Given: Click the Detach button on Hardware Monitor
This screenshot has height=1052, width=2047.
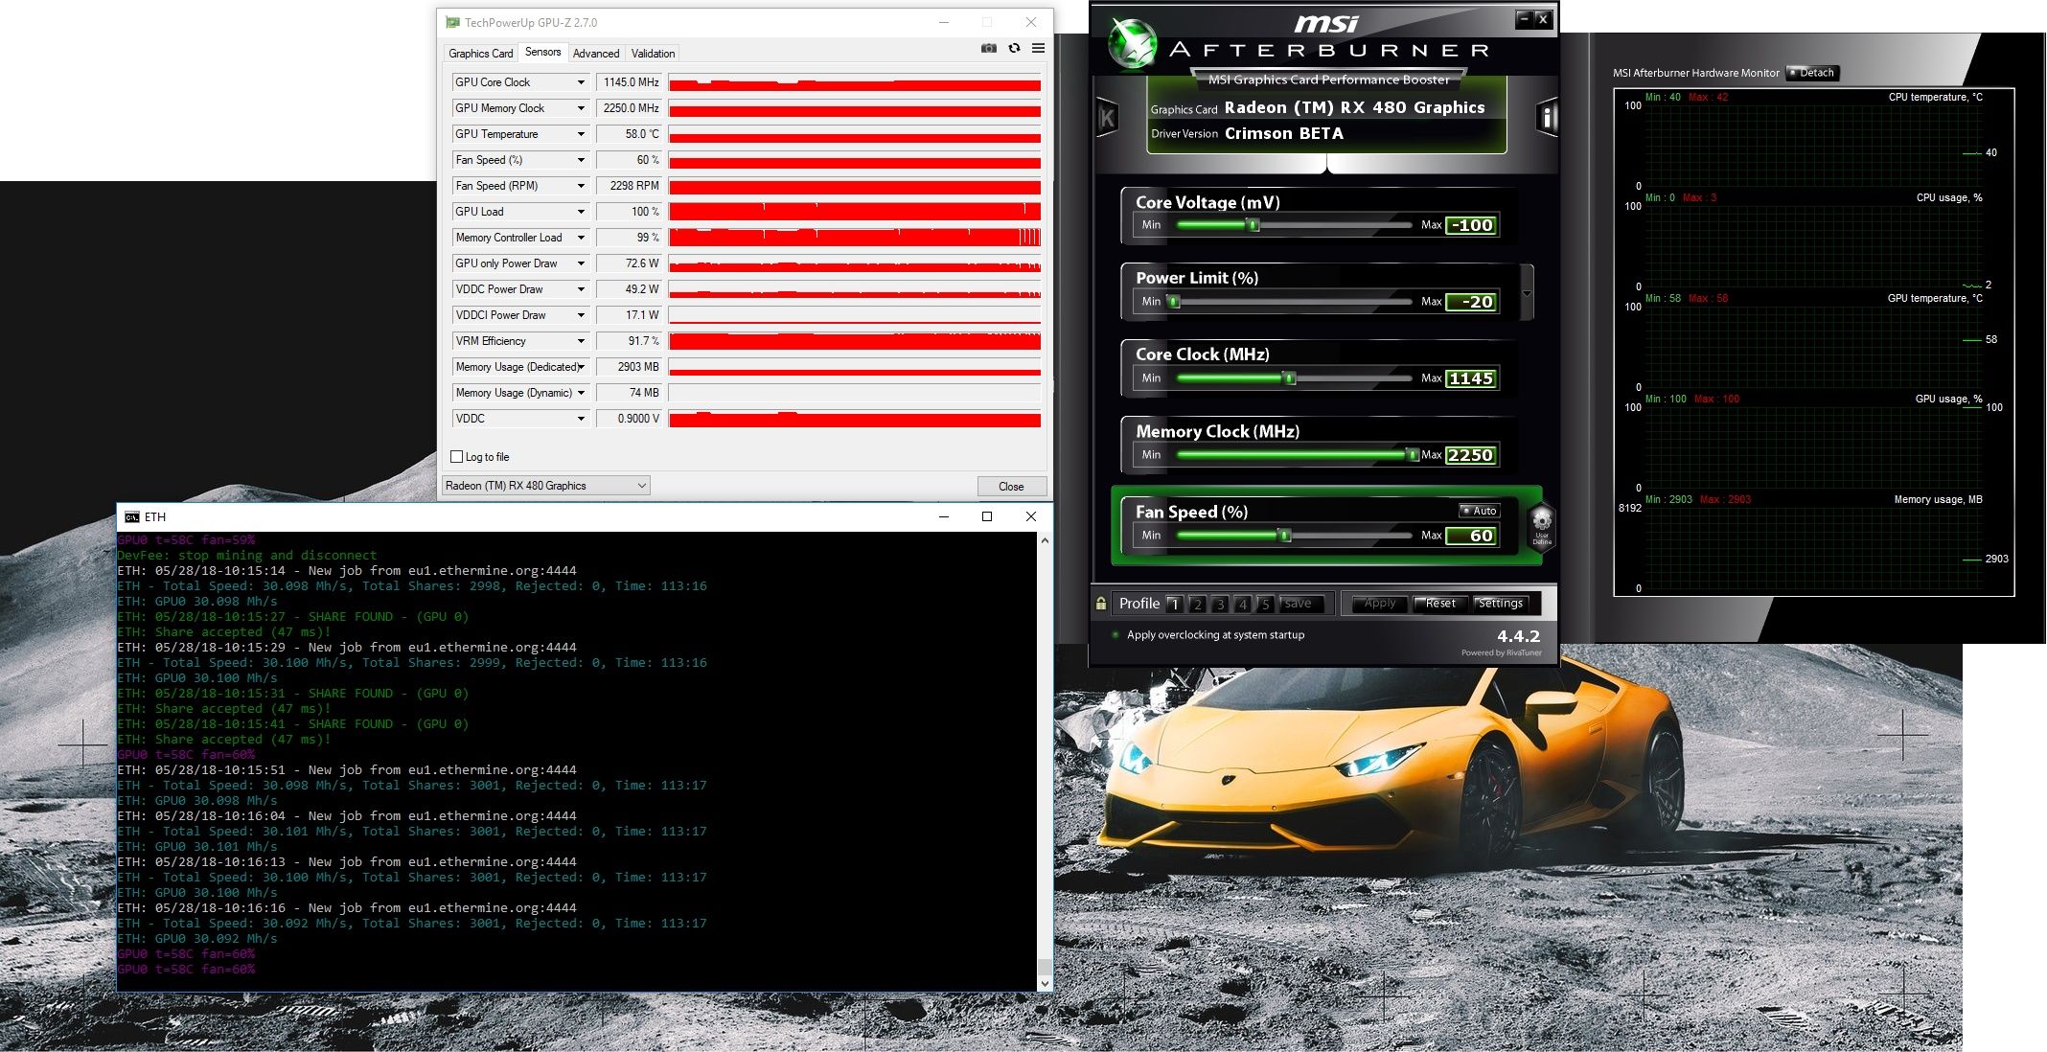Looking at the screenshot, I should click(1812, 73).
